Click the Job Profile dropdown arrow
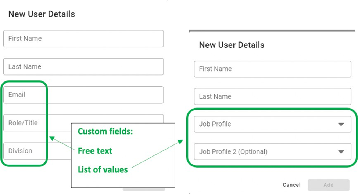 [341, 124]
